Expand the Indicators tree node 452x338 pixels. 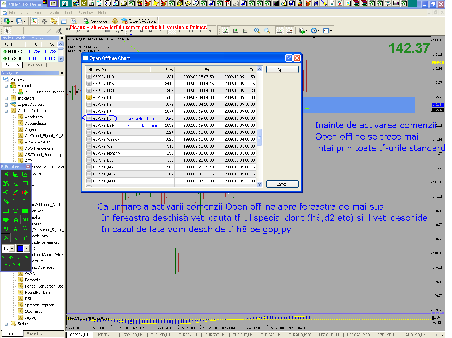tap(6, 99)
